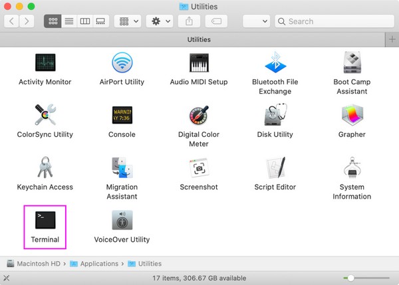
Task: Go forward with the right arrow
Action: 27,21
